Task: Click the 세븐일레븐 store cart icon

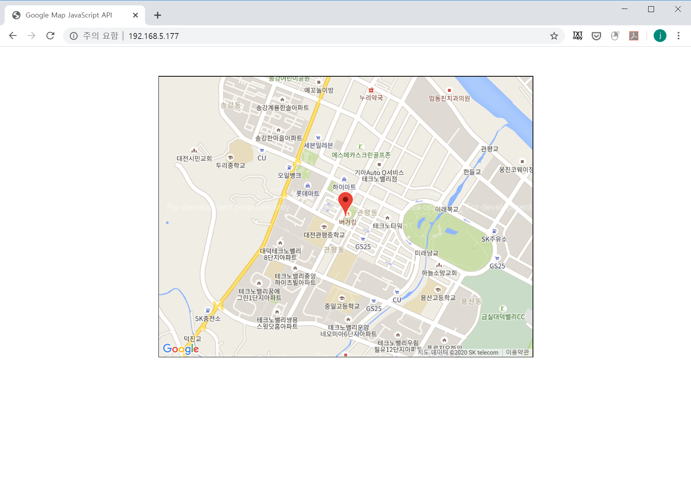Action: click(x=318, y=138)
